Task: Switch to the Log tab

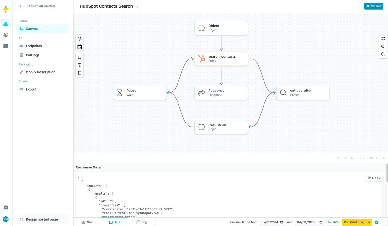Action: point(142,222)
